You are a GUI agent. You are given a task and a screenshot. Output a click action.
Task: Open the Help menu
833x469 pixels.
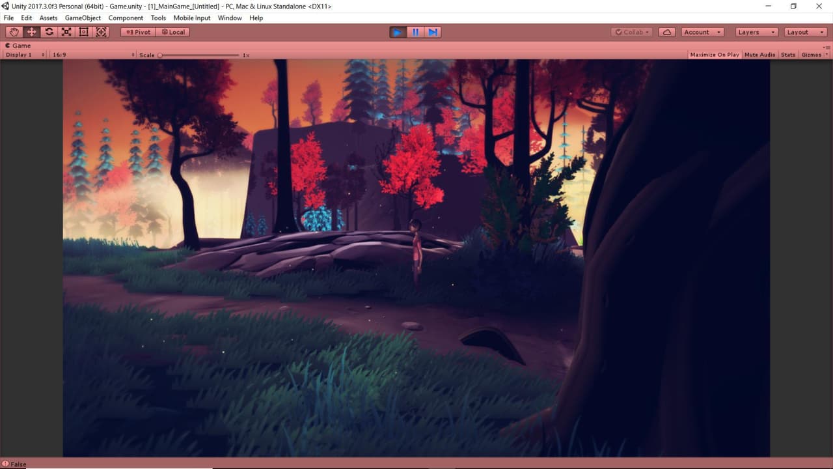coord(256,18)
